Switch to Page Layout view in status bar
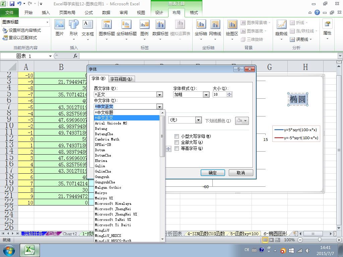Viewport: 343px width, 257px height. coord(271,240)
